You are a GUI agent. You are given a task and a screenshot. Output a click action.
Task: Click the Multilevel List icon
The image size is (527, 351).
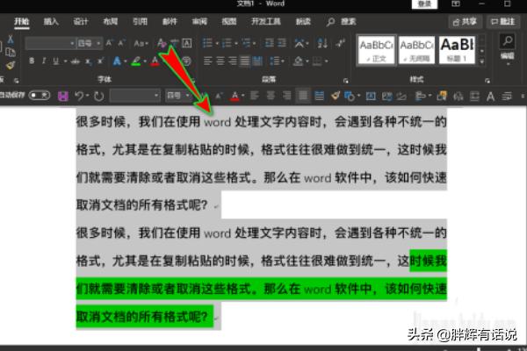pyautogui.click(x=246, y=43)
